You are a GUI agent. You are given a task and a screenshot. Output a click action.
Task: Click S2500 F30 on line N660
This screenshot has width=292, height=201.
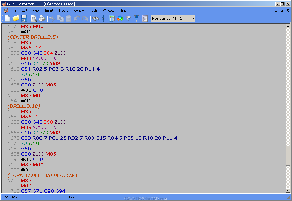[x=45, y=127]
